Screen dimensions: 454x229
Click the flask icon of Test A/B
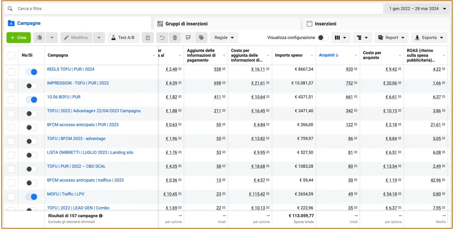[x=114, y=38]
